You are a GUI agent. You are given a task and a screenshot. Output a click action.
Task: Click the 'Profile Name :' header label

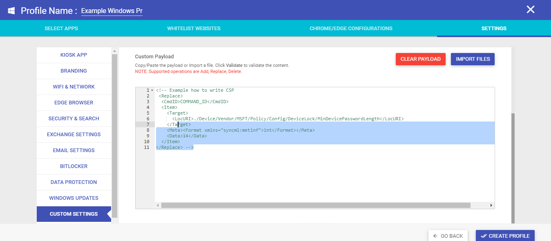49,11
